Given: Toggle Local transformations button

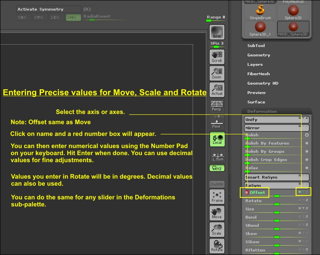Looking at the screenshot, I should pos(217,139).
